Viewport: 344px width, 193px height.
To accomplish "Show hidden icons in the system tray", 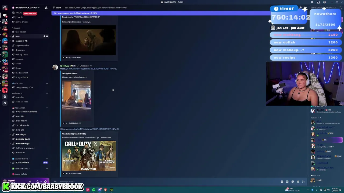I will tap(308, 190).
